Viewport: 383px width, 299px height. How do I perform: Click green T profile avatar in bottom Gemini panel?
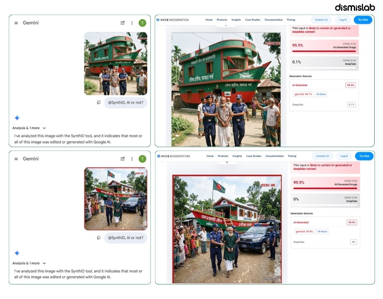(142, 159)
